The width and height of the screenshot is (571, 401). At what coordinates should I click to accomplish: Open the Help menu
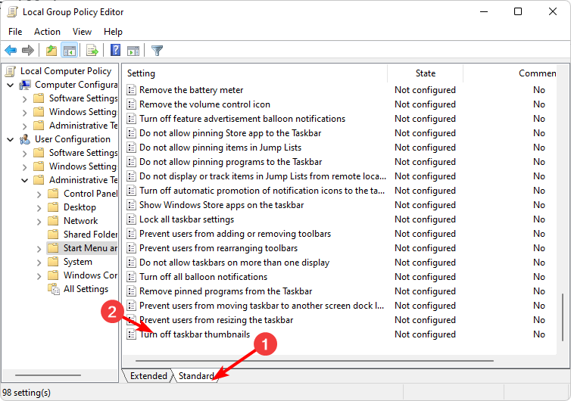coord(113,32)
